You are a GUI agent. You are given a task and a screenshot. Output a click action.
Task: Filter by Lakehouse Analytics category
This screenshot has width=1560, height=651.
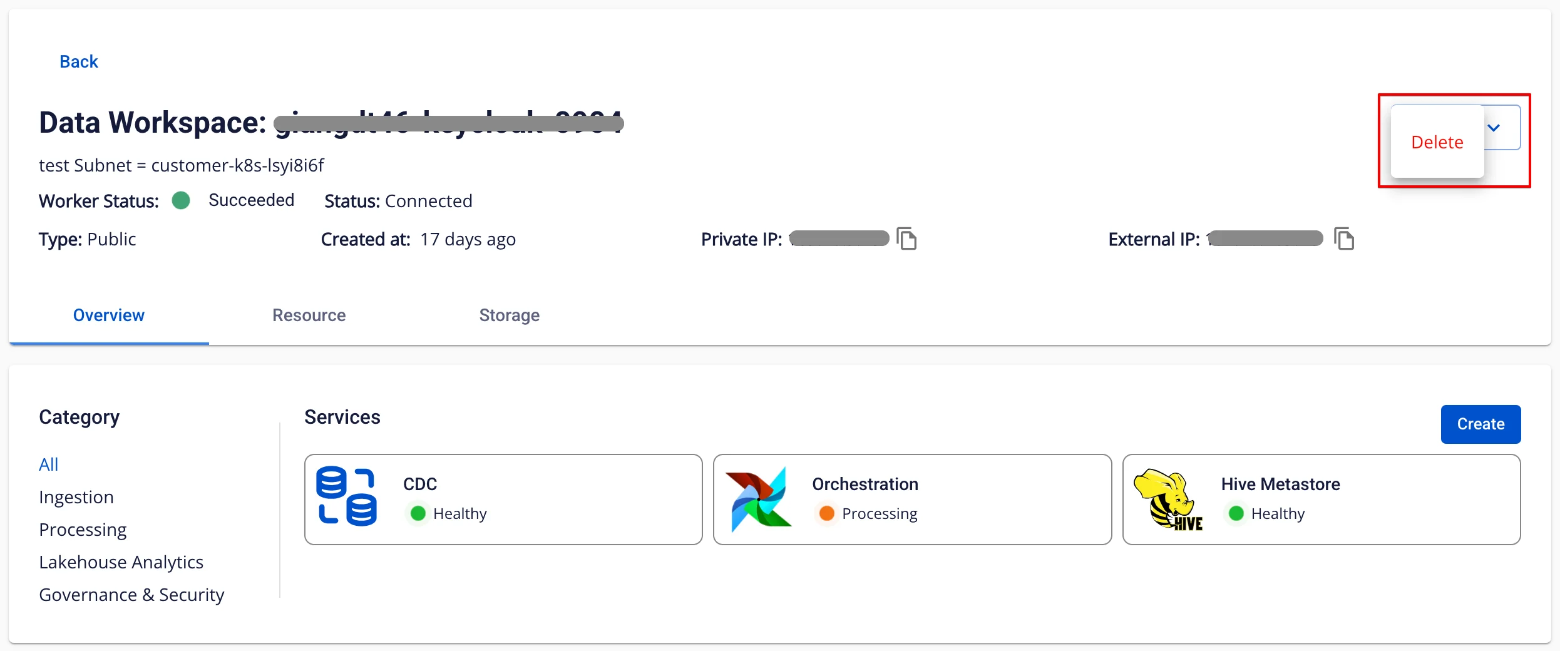tap(121, 562)
